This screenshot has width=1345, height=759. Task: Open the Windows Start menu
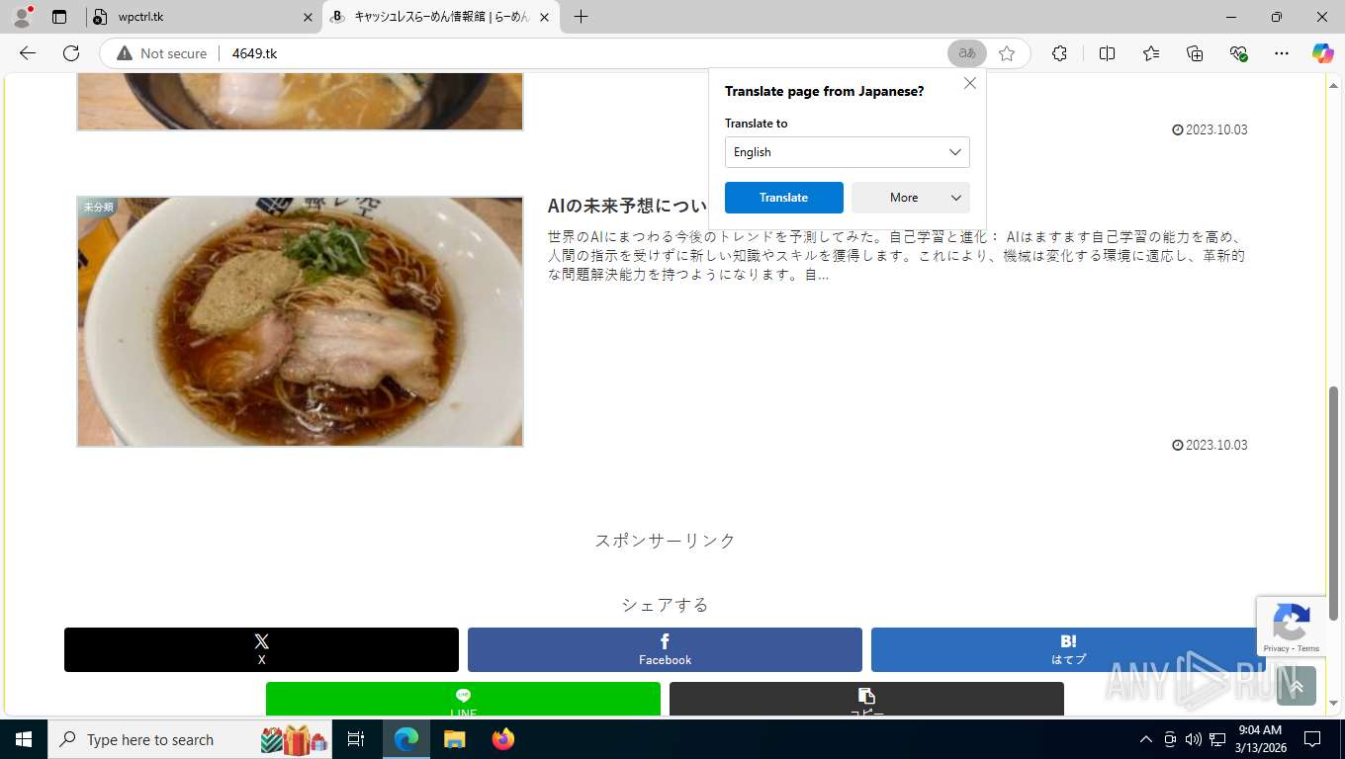pos(23,739)
